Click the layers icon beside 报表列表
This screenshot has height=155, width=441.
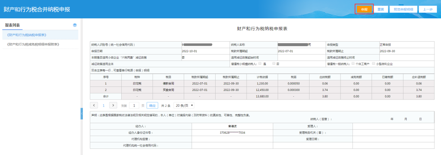75,25
